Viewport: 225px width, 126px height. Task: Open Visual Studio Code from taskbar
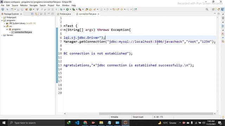[77, 123]
